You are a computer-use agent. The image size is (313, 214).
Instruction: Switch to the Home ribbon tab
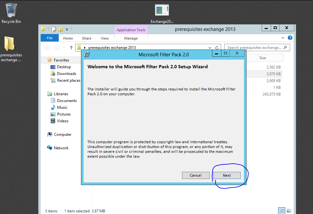[x=68, y=38]
